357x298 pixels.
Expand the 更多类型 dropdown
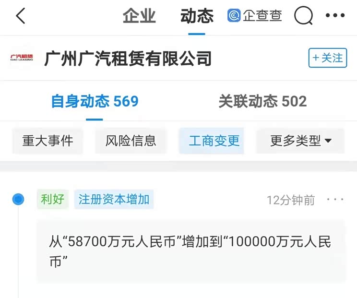(x=300, y=141)
